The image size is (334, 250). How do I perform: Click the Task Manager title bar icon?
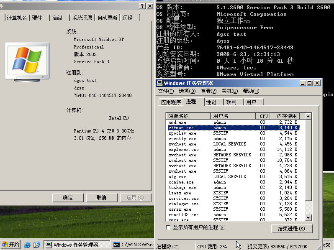point(159,83)
